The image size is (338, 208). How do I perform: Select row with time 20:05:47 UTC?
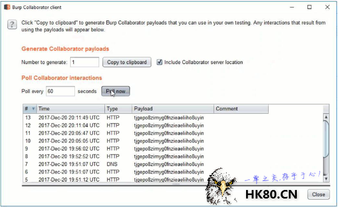[x=173, y=133]
